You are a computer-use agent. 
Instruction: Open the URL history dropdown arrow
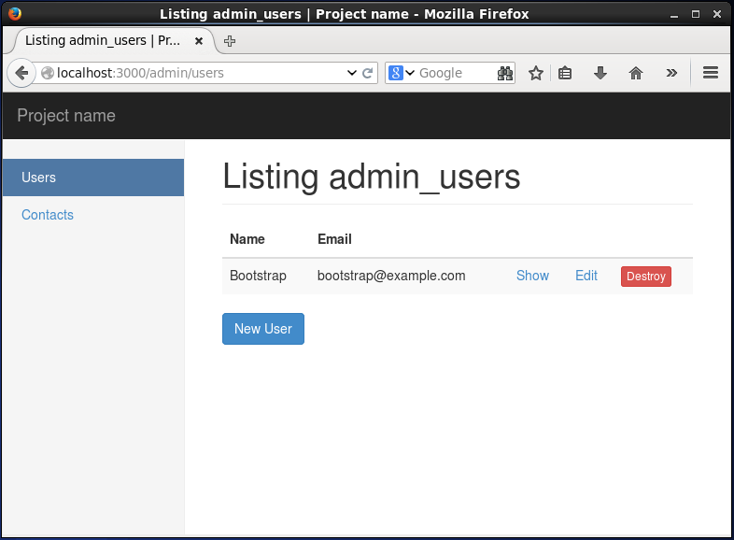[352, 73]
